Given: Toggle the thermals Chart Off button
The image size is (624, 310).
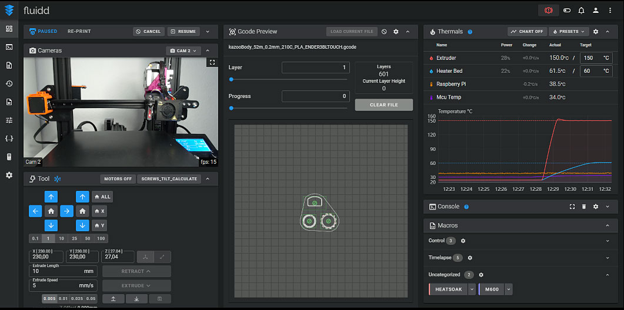Looking at the screenshot, I should point(526,32).
